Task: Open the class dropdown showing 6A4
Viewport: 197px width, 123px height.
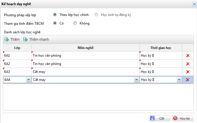Action: click(28, 80)
